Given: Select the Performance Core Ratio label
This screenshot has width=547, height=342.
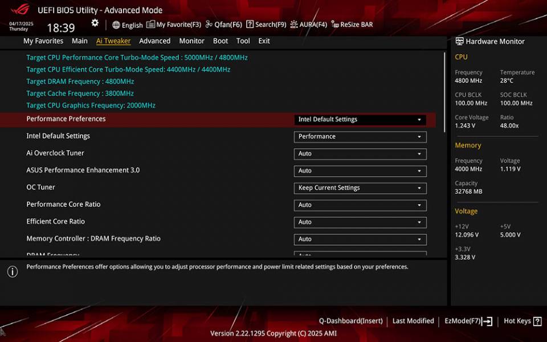Looking at the screenshot, I should tap(63, 204).
